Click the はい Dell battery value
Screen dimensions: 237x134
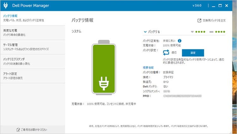point(166,87)
